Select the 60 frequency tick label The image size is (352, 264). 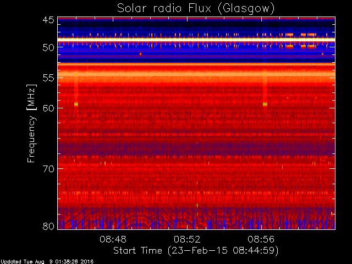48,108
